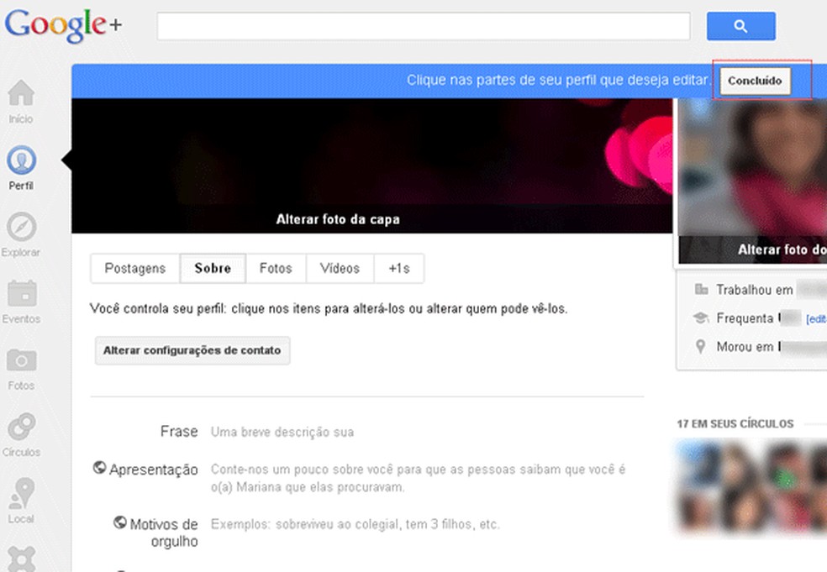Click the globe icon beside Apresentação
This screenshot has width=827, height=572.
click(99, 467)
